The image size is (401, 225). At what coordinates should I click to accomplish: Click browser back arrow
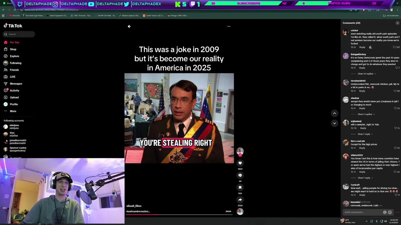3,10
